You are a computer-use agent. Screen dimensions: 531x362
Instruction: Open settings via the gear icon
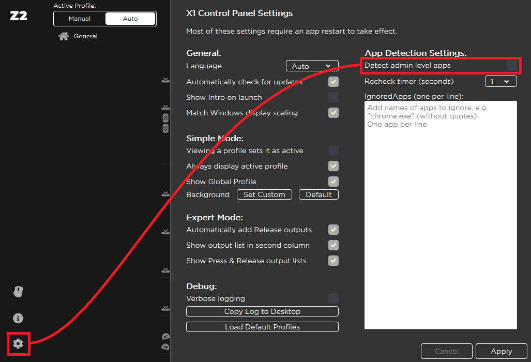point(18,344)
